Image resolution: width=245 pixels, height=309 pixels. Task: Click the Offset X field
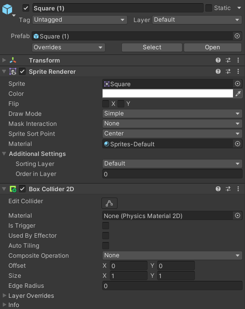pyautogui.click(x=128, y=266)
